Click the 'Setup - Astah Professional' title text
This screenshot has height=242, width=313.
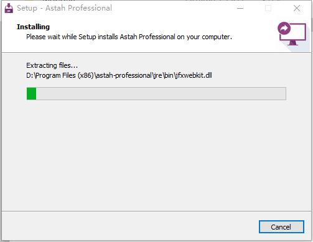(64, 8)
